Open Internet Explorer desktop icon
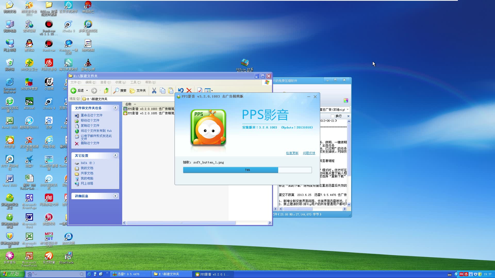495x278 pixels. pos(10,85)
